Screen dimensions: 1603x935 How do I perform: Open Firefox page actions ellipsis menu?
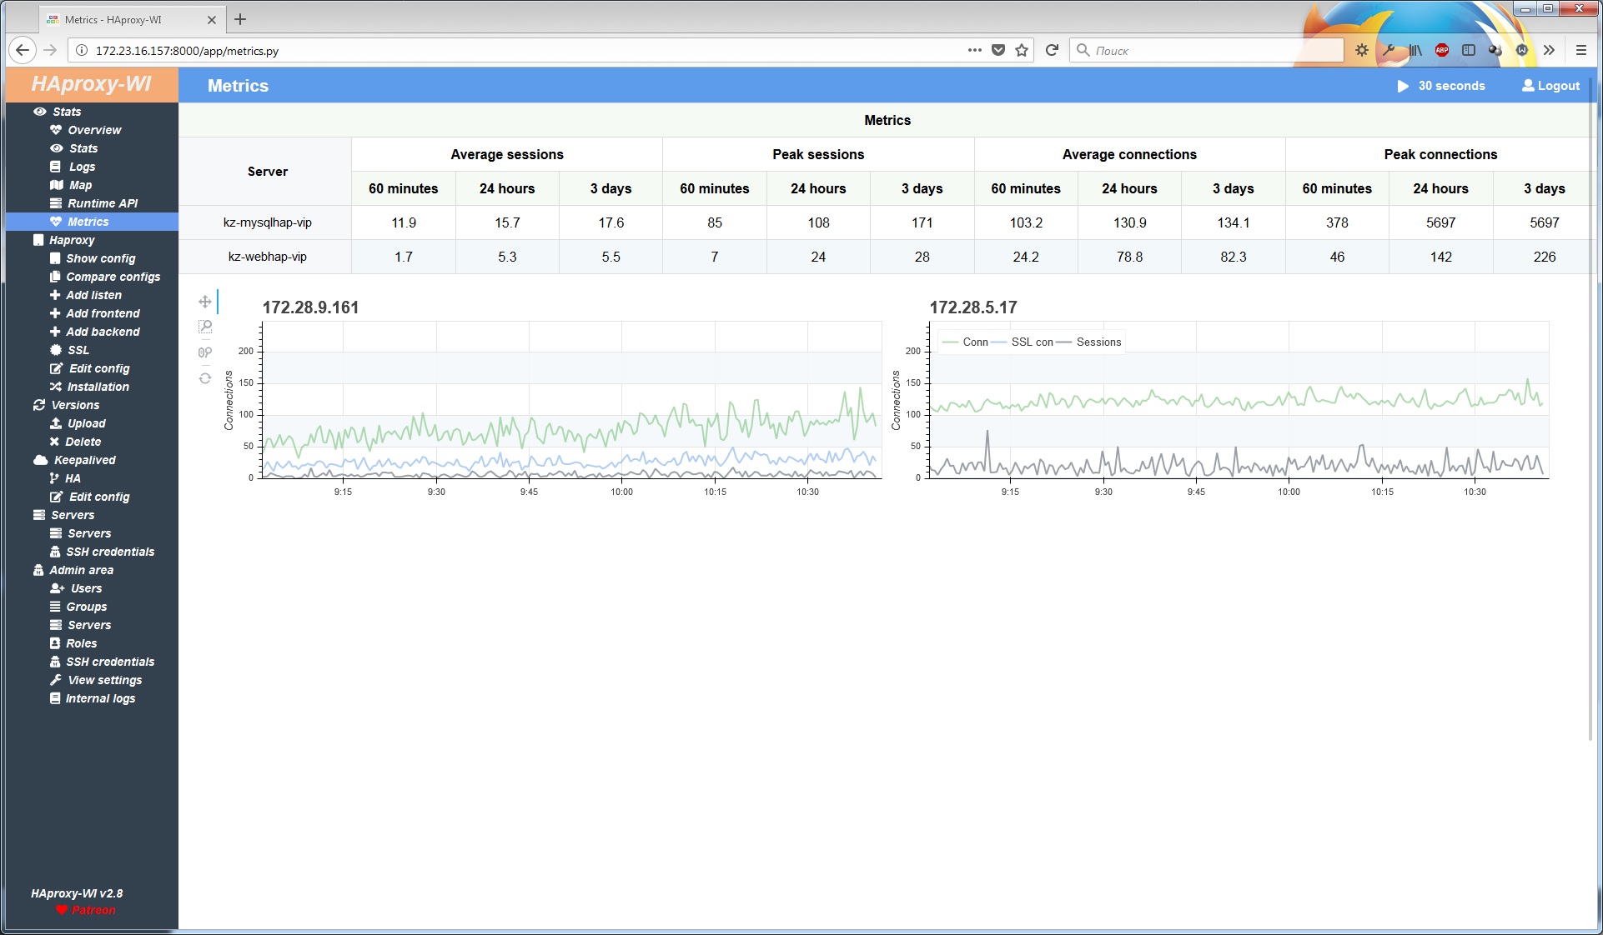974,51
